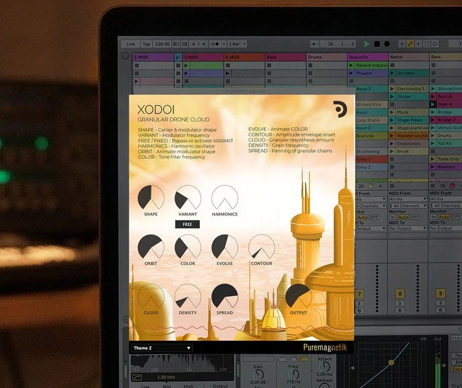Toggle the Link button
This screenshot has width=462, height=388.
[x=130, y=44]
